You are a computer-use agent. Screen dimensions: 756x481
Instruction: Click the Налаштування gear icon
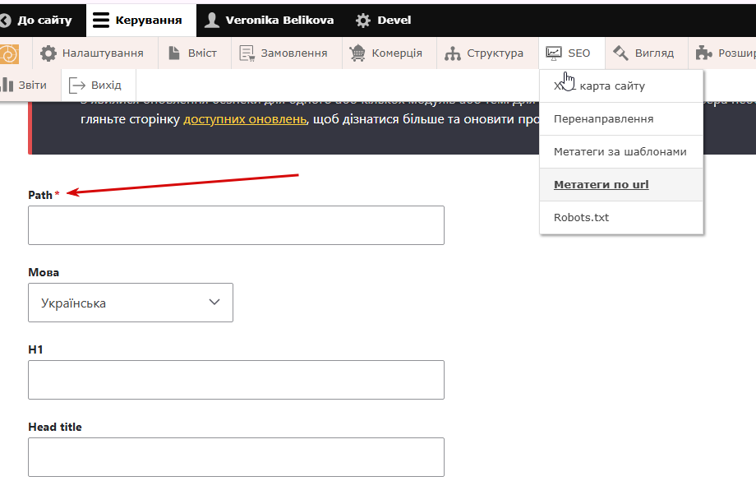coord(48,53)
